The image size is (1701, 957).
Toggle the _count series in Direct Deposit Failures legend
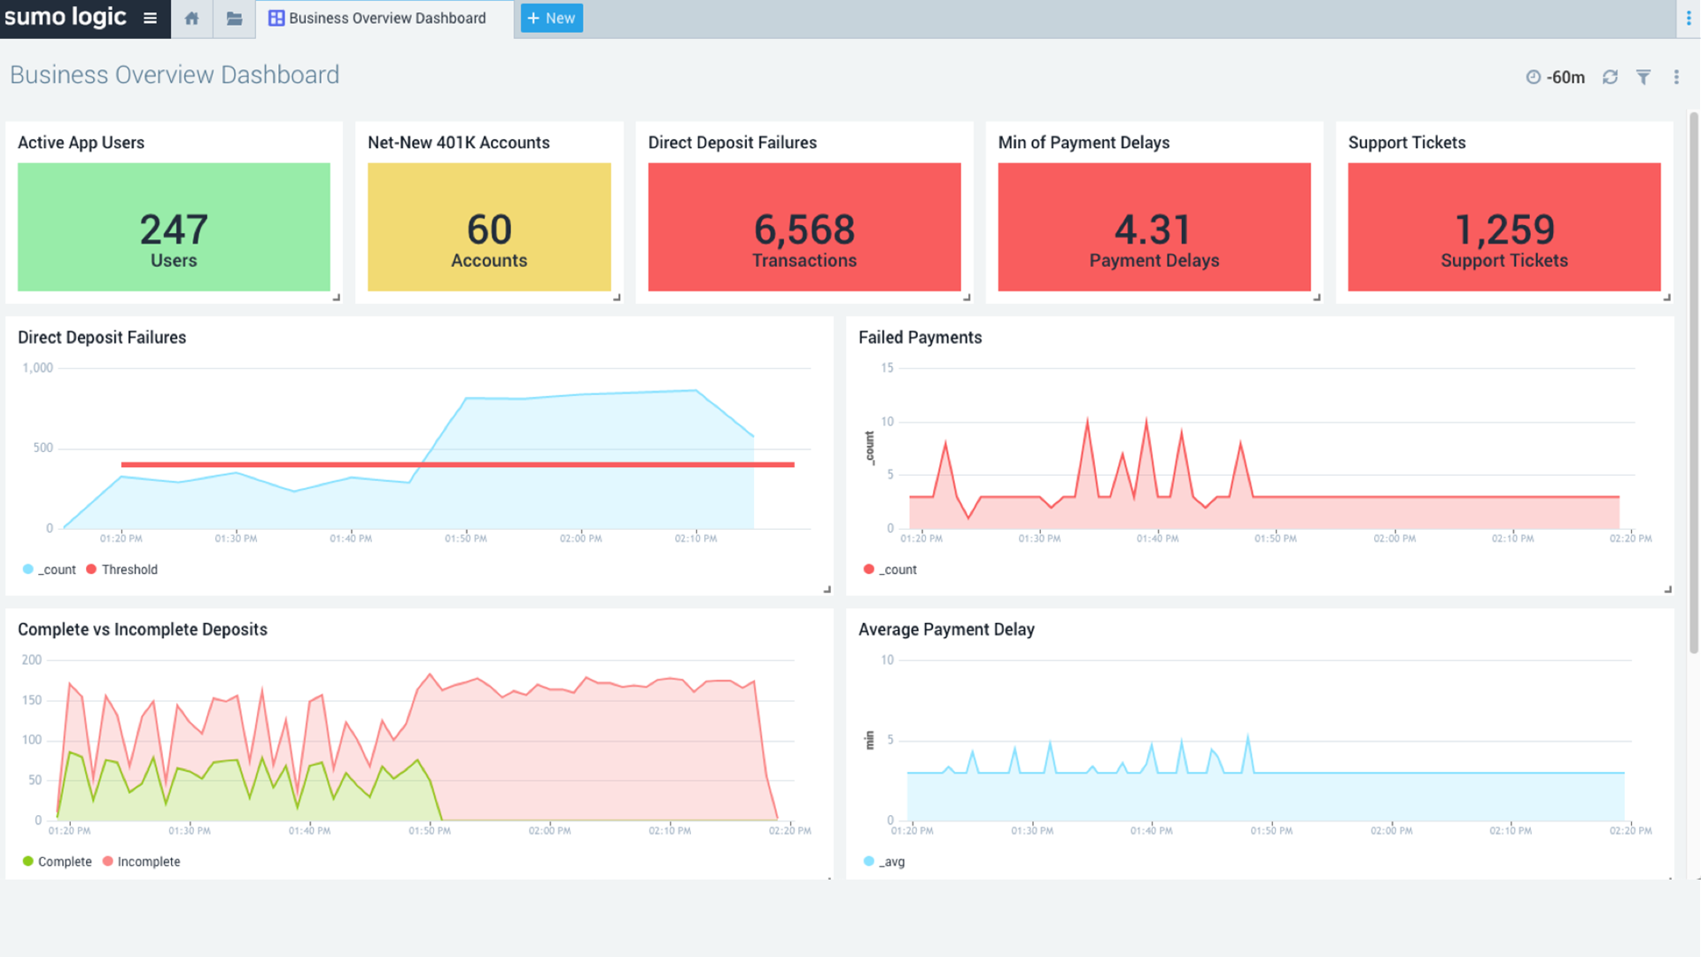[49, 569]
